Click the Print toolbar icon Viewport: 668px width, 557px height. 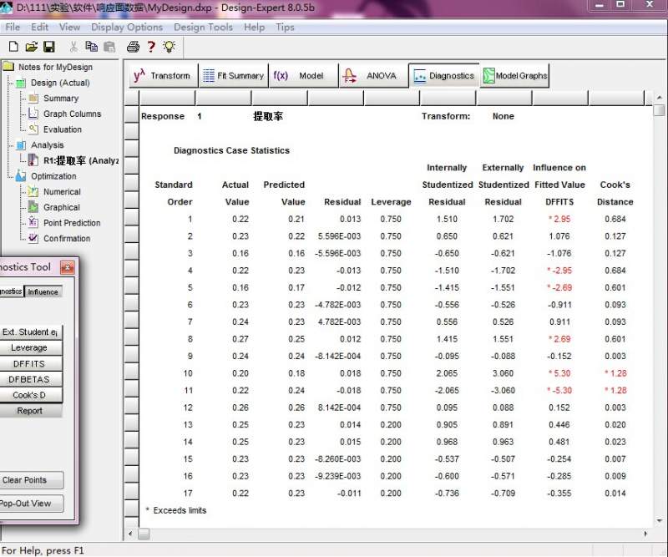click(x=133, y=47)
